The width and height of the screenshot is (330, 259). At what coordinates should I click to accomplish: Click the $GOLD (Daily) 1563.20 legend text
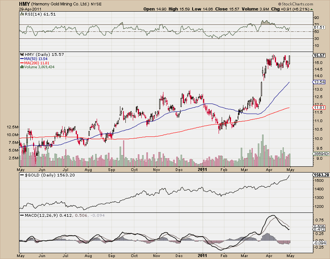coord(50,175)
